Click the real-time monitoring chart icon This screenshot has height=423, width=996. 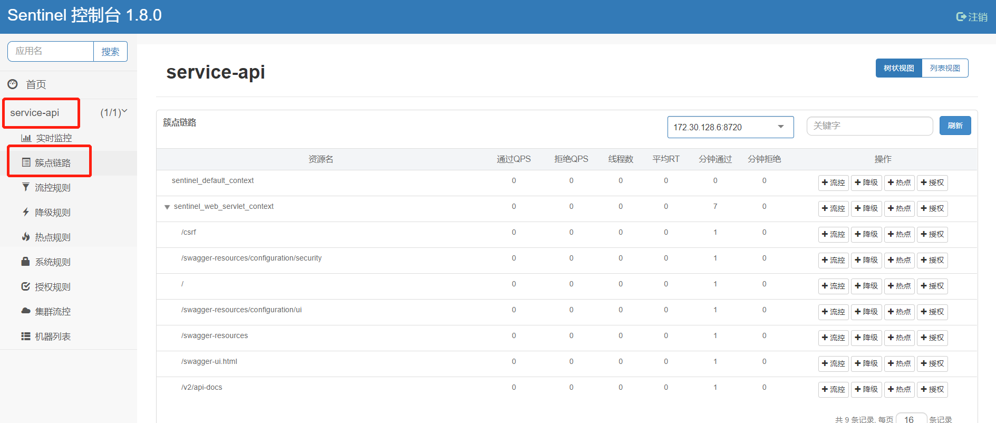26,138
